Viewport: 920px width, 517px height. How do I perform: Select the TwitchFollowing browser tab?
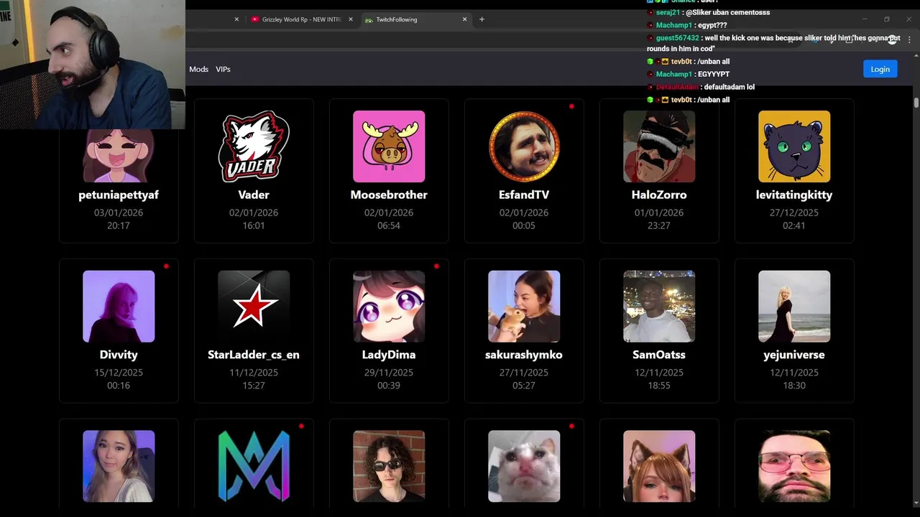415,19
